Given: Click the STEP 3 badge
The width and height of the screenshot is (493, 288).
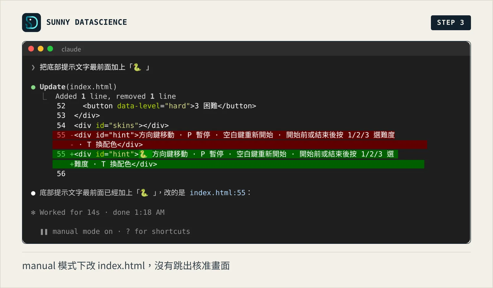Looking at the screenshot, I should tap(450, 23).
